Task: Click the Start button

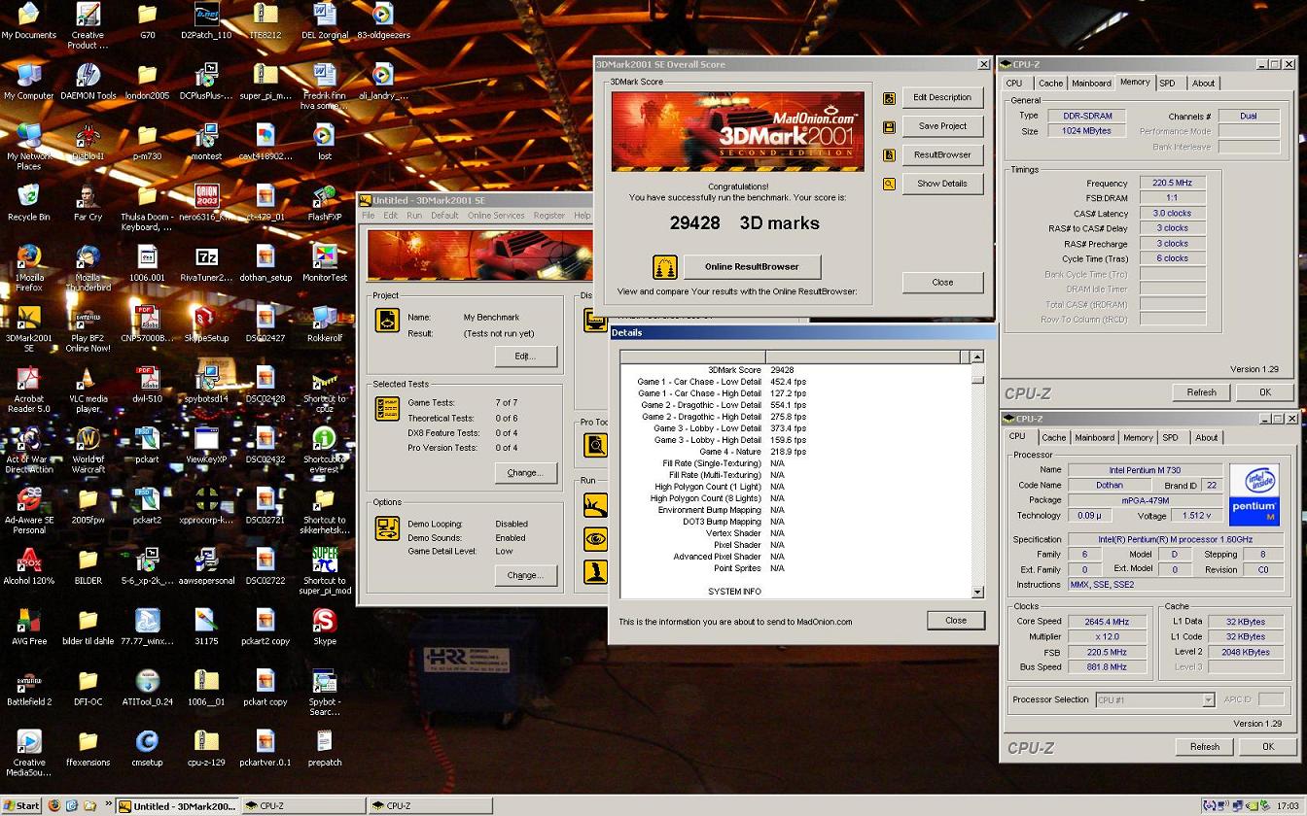Action: [21, 805]
